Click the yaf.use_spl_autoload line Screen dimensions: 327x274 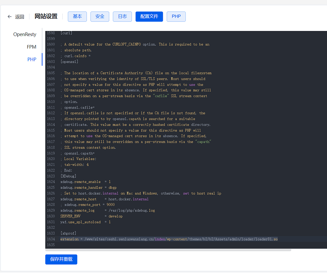[x=85, y=222]
